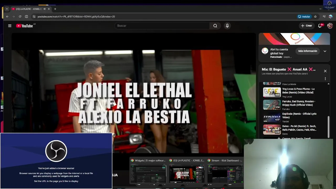This screenshot has width=336, height=189.
Task: Play Dalex Pa Mí Remix thumbnail
Action: click(272, 130)
